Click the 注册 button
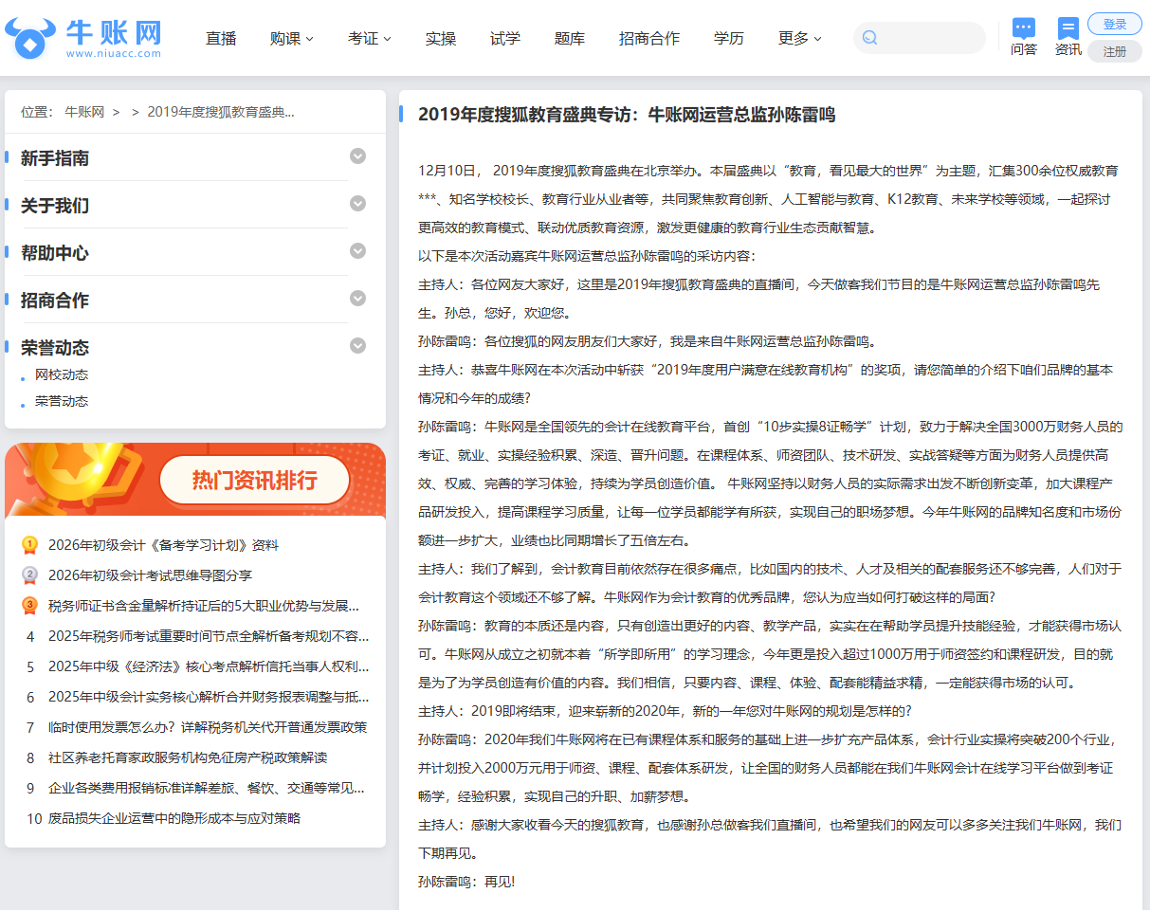The height and width of the screenshot is (912, 1150). (1115, 51)
